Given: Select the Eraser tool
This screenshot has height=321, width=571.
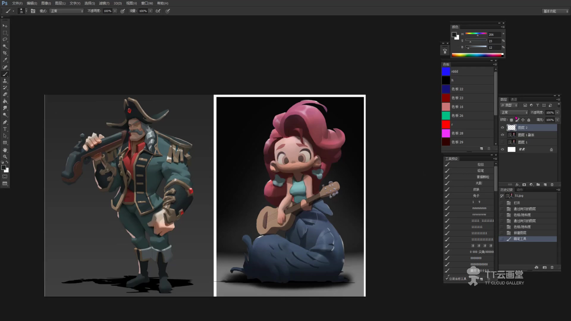Looking at the screenshot, I should [5, 94].
